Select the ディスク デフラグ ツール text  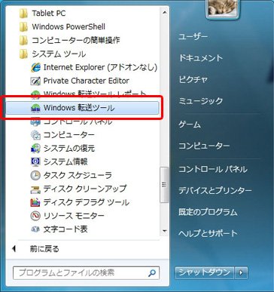pyautogui.click(x=87, y=202)
